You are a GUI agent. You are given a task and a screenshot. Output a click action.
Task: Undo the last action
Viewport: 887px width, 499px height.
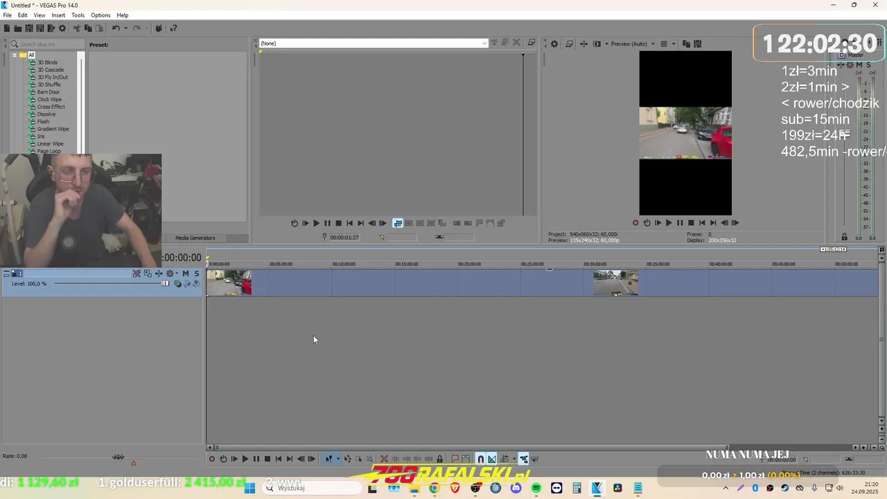tap(116, 28)
